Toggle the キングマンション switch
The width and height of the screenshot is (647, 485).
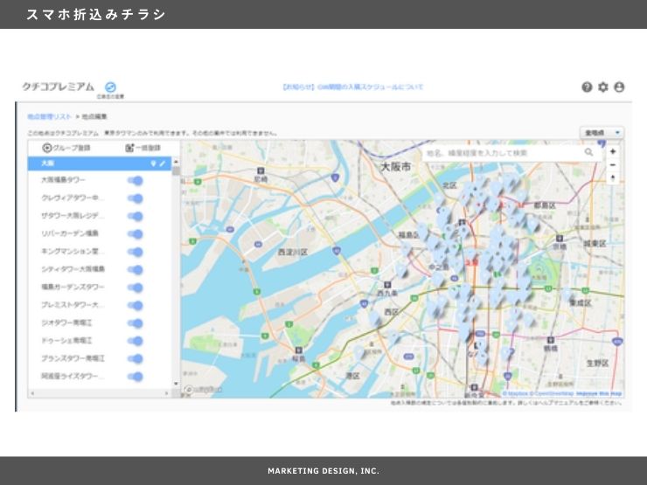pos(136,252)
